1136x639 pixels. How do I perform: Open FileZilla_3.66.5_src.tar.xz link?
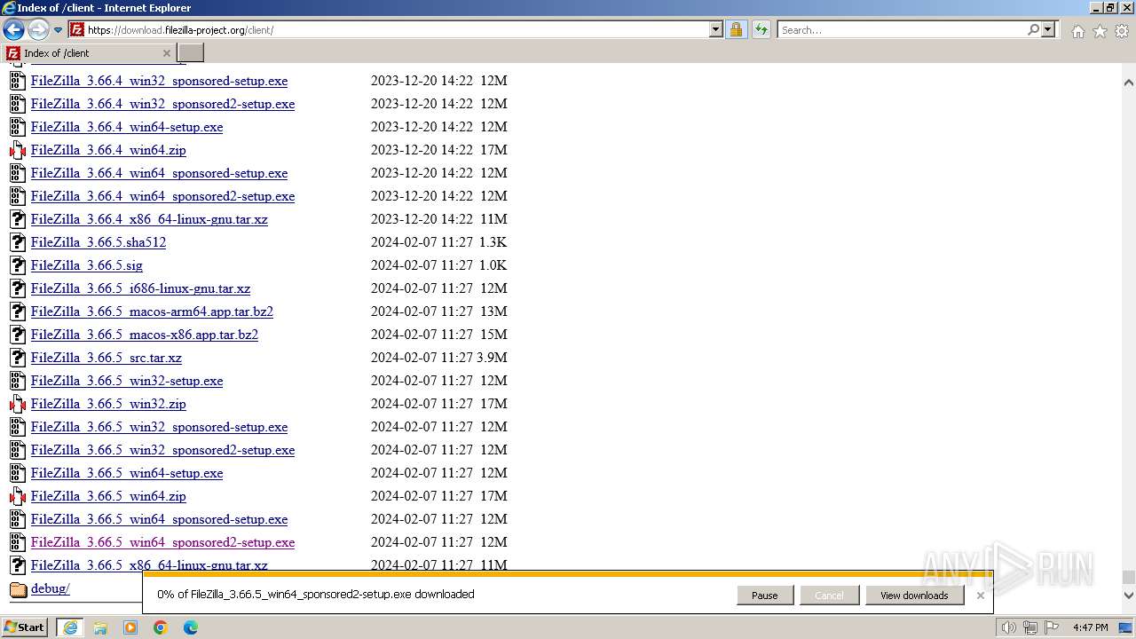pos(106,358)
